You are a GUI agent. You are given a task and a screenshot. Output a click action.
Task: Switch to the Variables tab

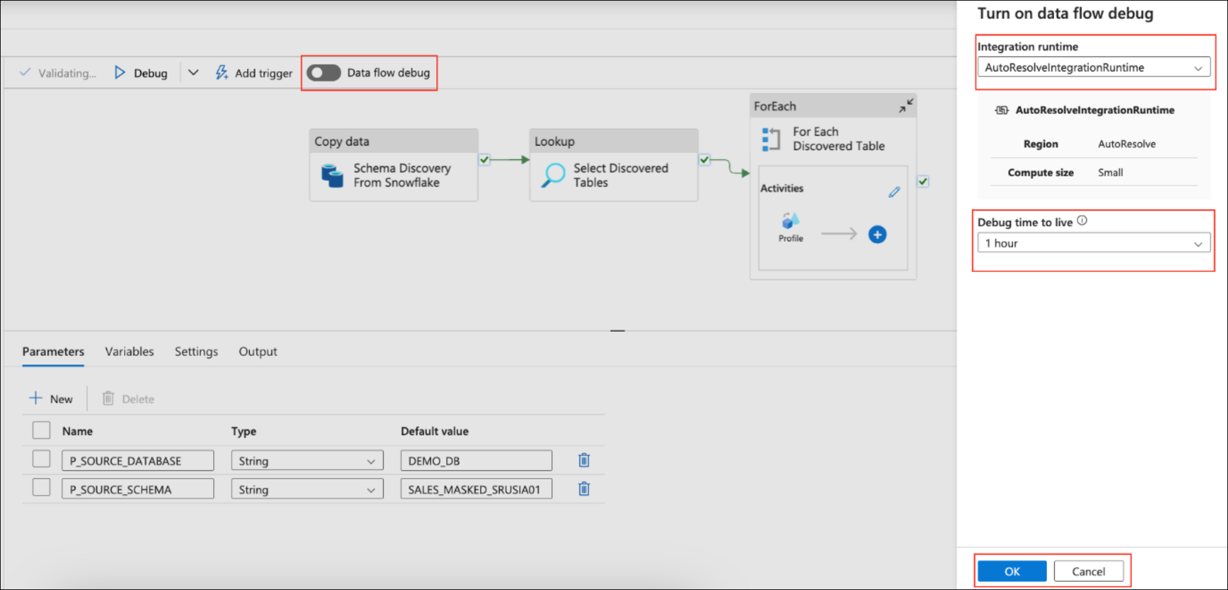pos(129,351)
